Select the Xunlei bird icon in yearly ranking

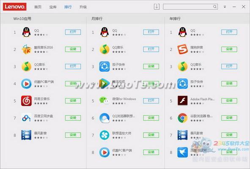coord(183,152)
